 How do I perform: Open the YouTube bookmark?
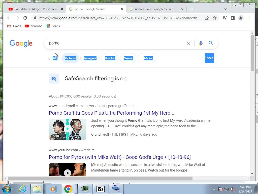click(34, 26)
